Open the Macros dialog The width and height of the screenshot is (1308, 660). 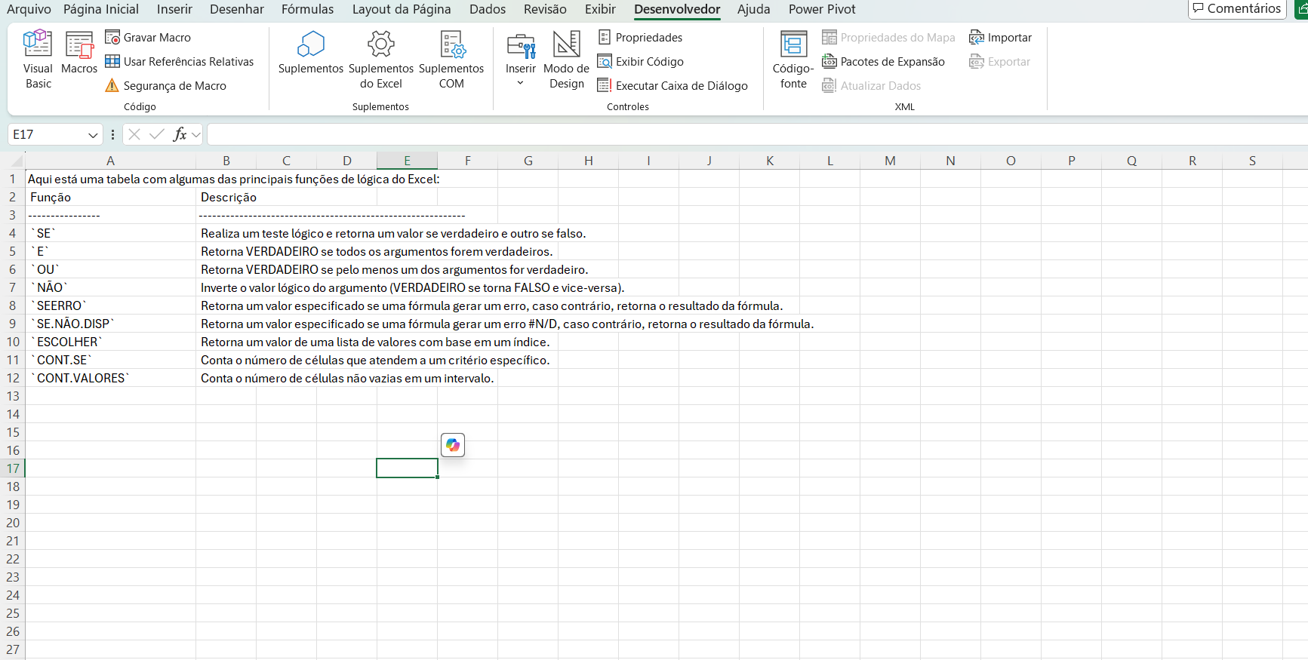coord(79,53)
